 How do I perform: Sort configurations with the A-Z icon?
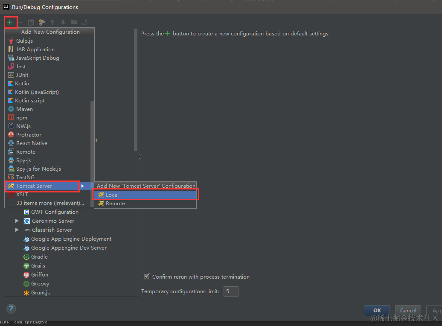click(84, 22)
